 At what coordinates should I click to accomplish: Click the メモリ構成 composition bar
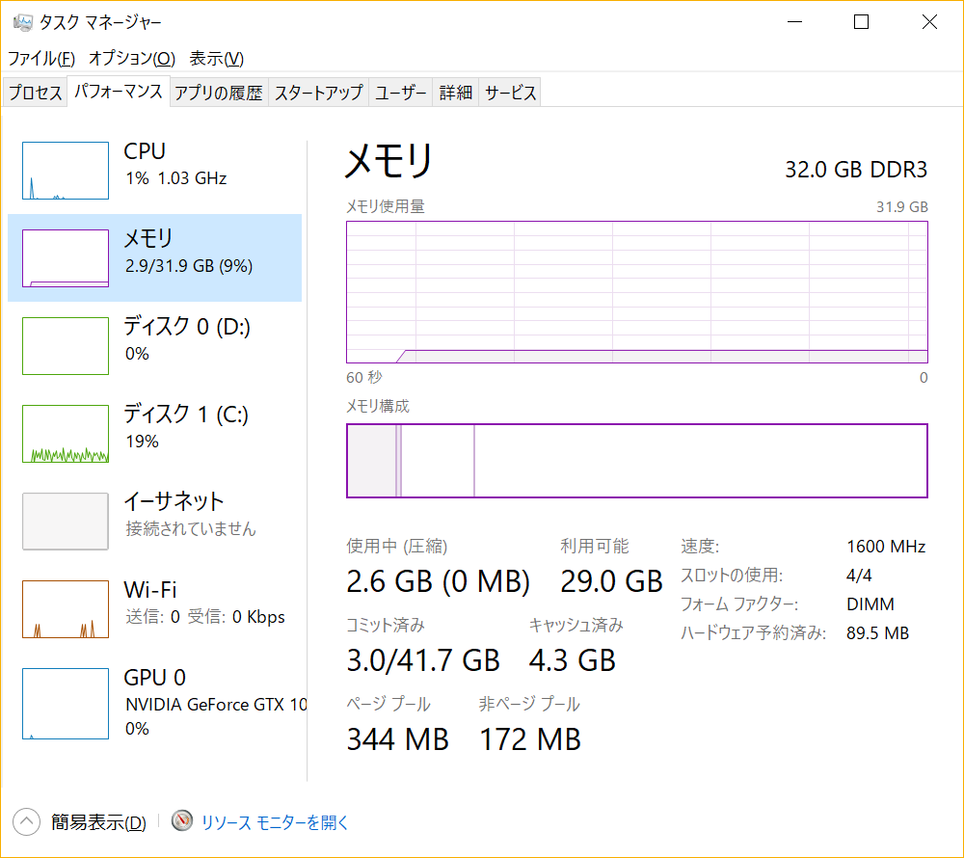(636, 461)
